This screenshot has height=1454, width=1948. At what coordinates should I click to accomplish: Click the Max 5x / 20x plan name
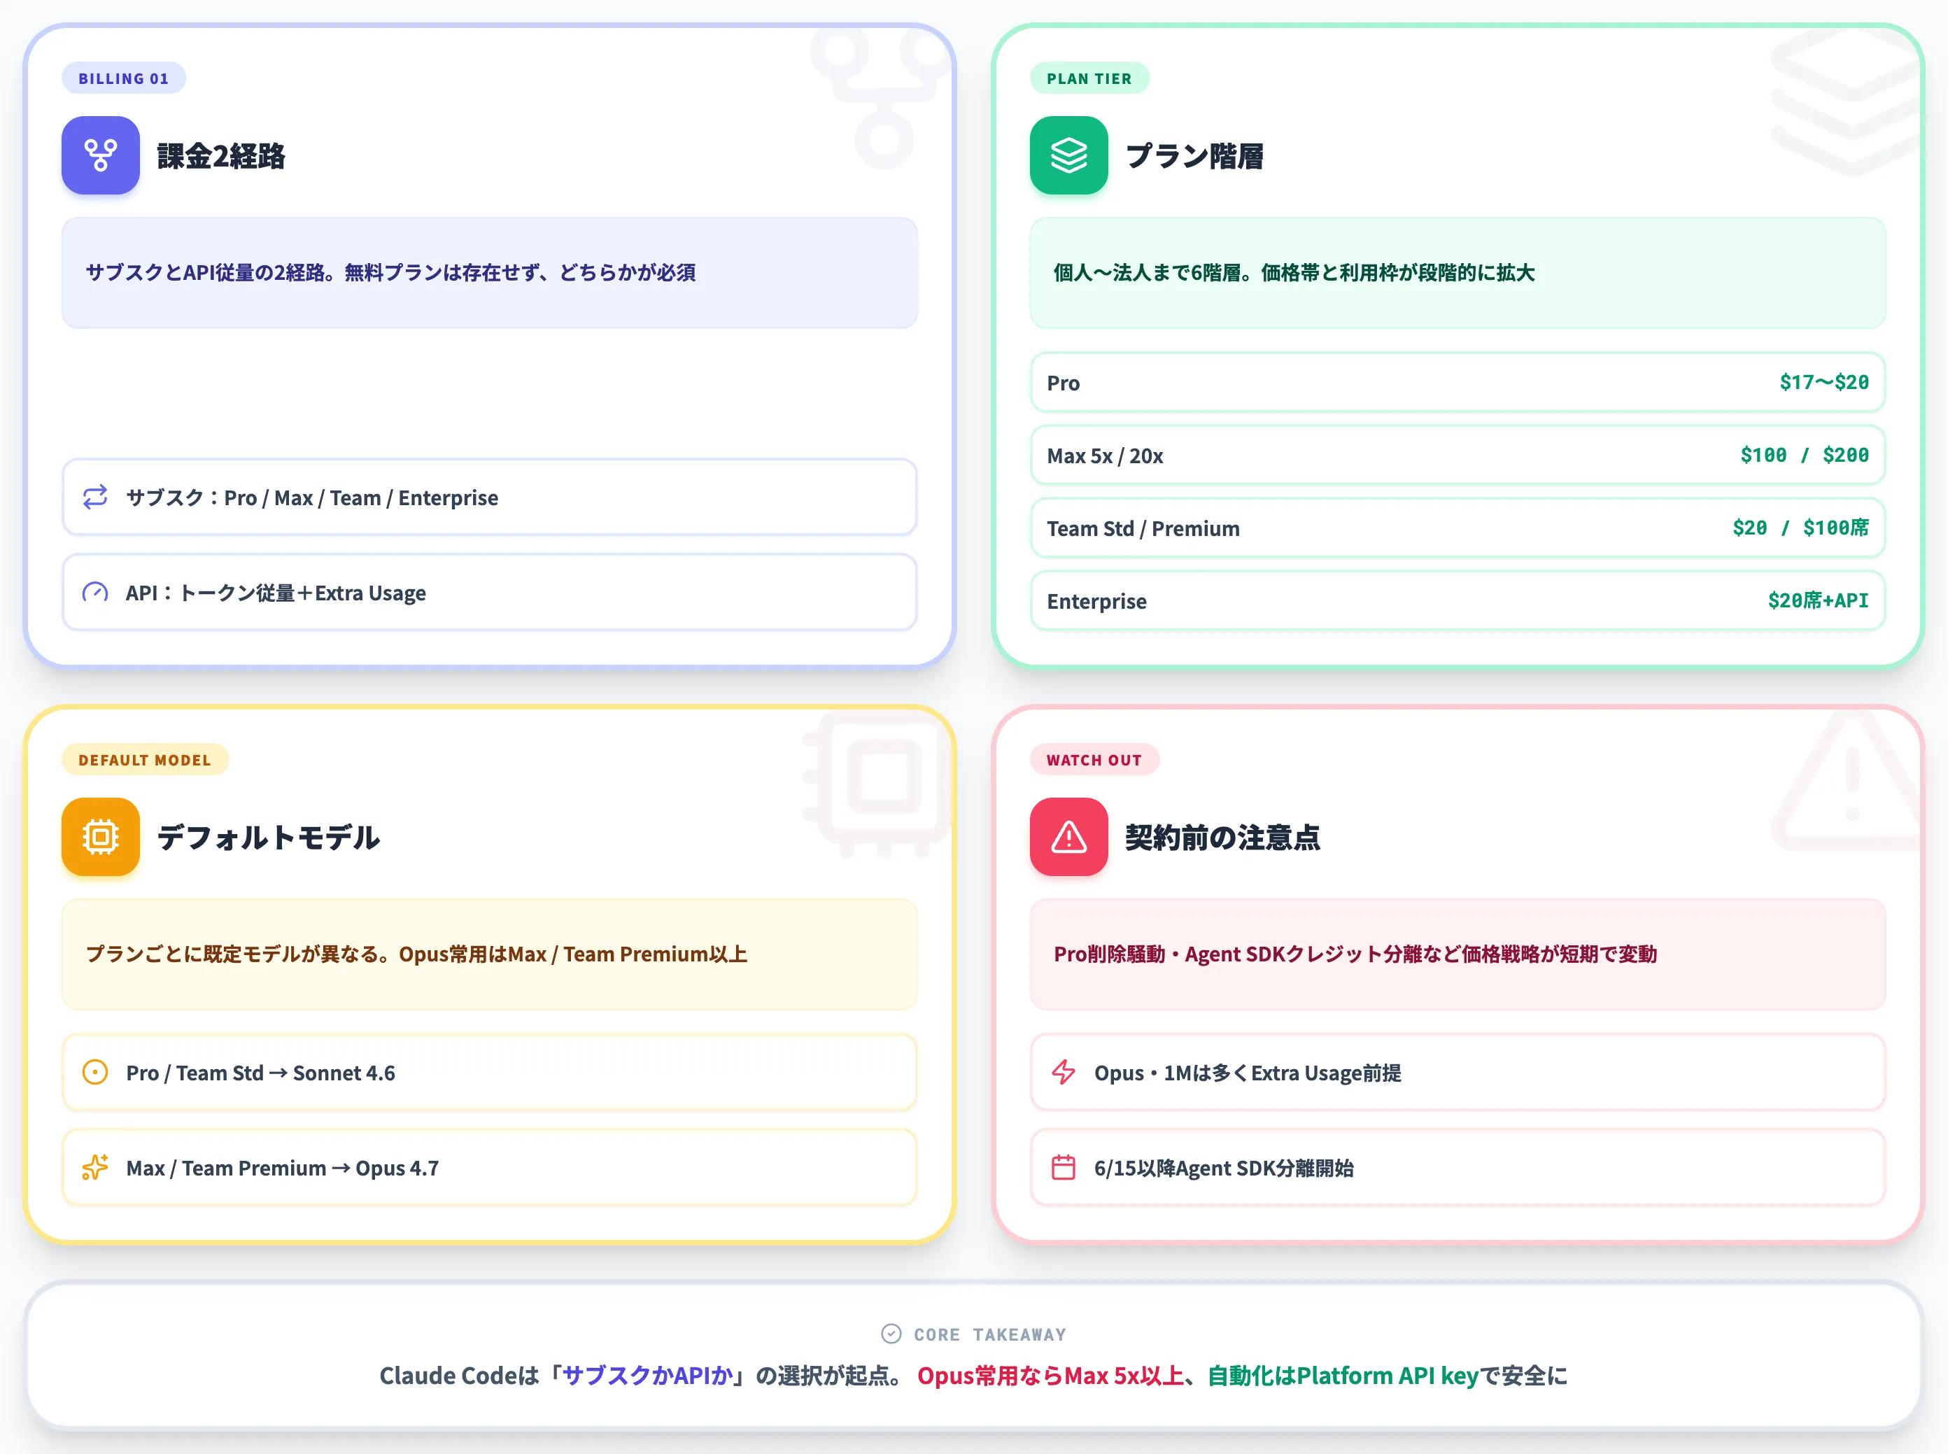coord(1105,456)
